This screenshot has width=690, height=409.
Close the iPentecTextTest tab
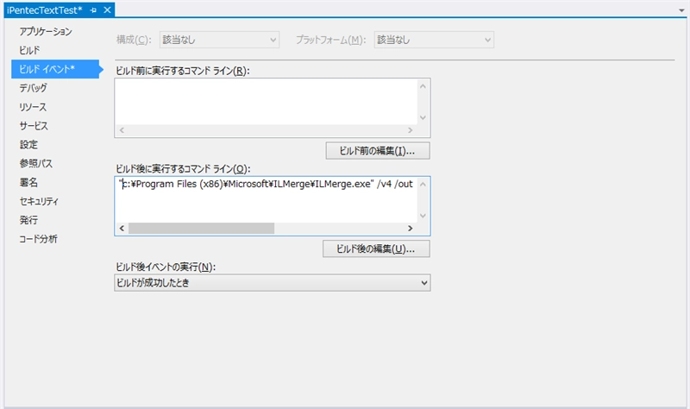(107, 9)
